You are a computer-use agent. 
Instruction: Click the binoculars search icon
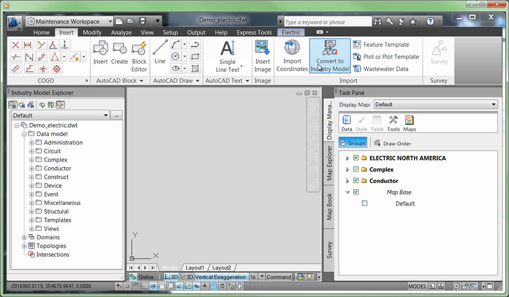378,21
